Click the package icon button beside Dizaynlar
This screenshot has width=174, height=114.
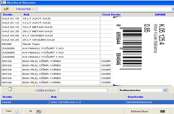(5, 9)
